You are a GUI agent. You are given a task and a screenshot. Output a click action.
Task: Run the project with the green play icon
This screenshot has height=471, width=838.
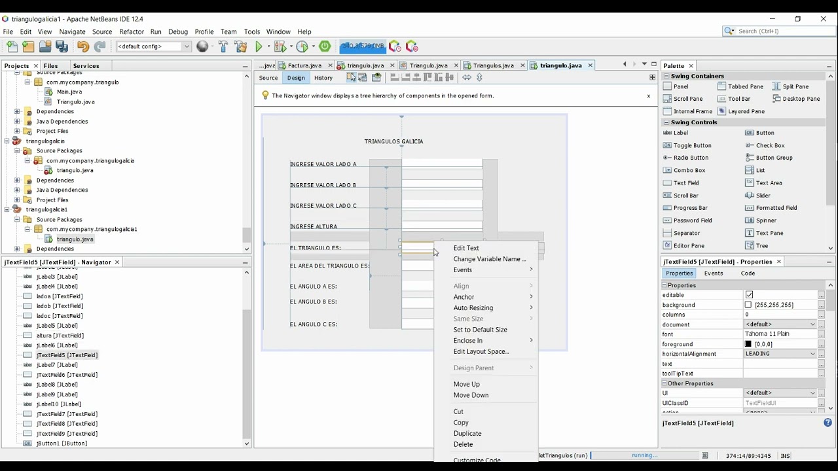259,46
